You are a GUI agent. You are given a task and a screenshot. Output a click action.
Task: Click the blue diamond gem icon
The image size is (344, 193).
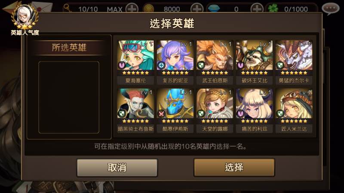pyautogui.click(x=214, y=9)
